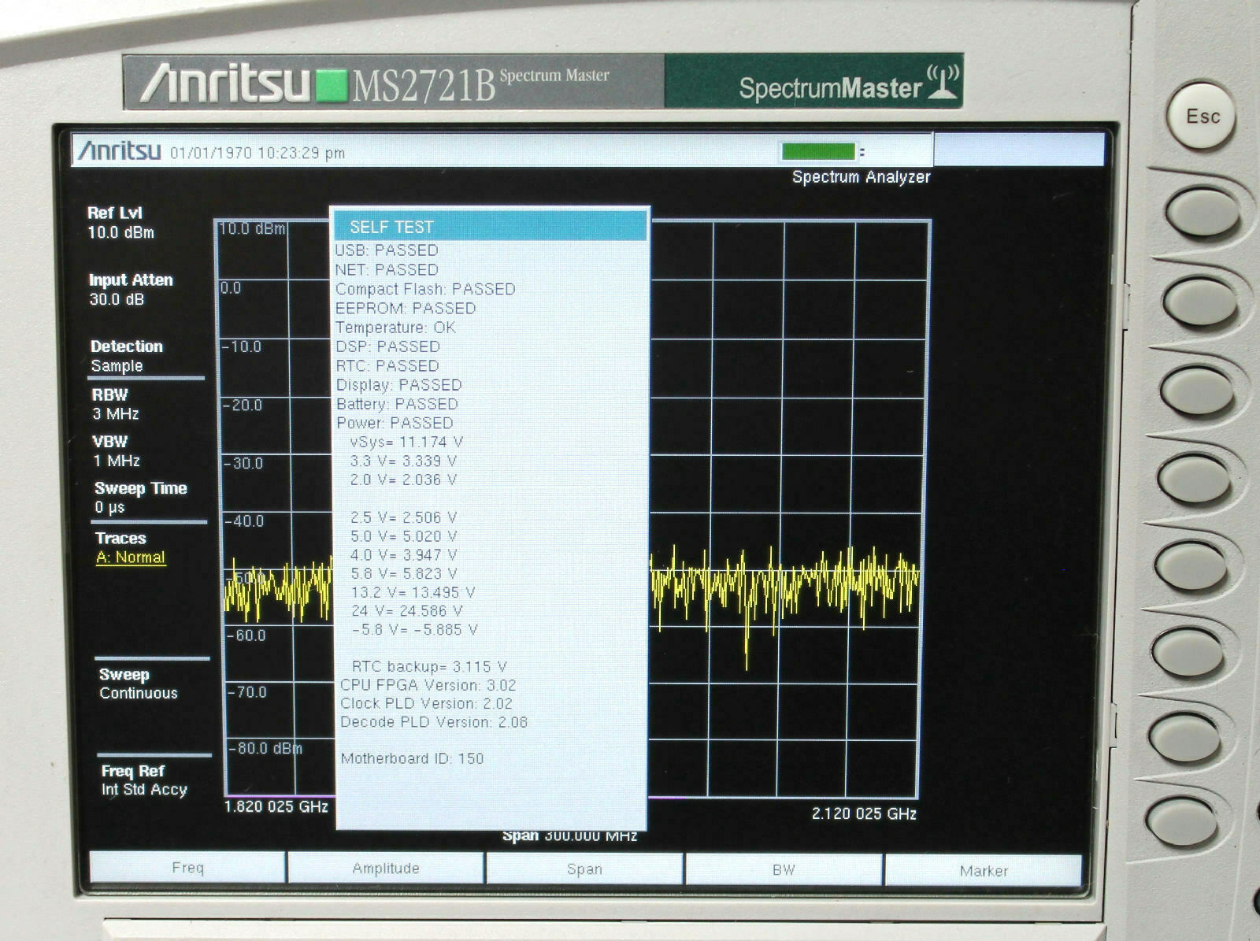
Task: Click the VBW 1 MHz value
Action: pyautogui.click(x=116, y=451)
